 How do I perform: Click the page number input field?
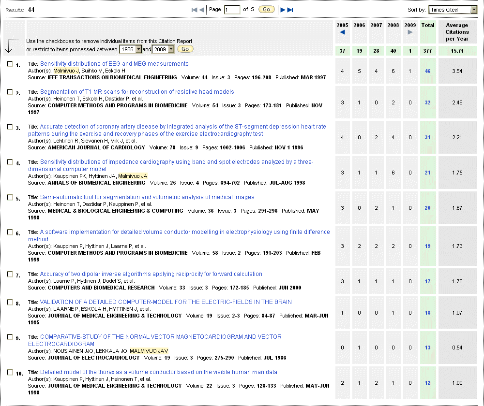tap(232, 10)
